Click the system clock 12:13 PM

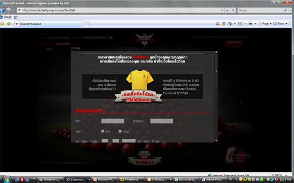tap(285, 180)
